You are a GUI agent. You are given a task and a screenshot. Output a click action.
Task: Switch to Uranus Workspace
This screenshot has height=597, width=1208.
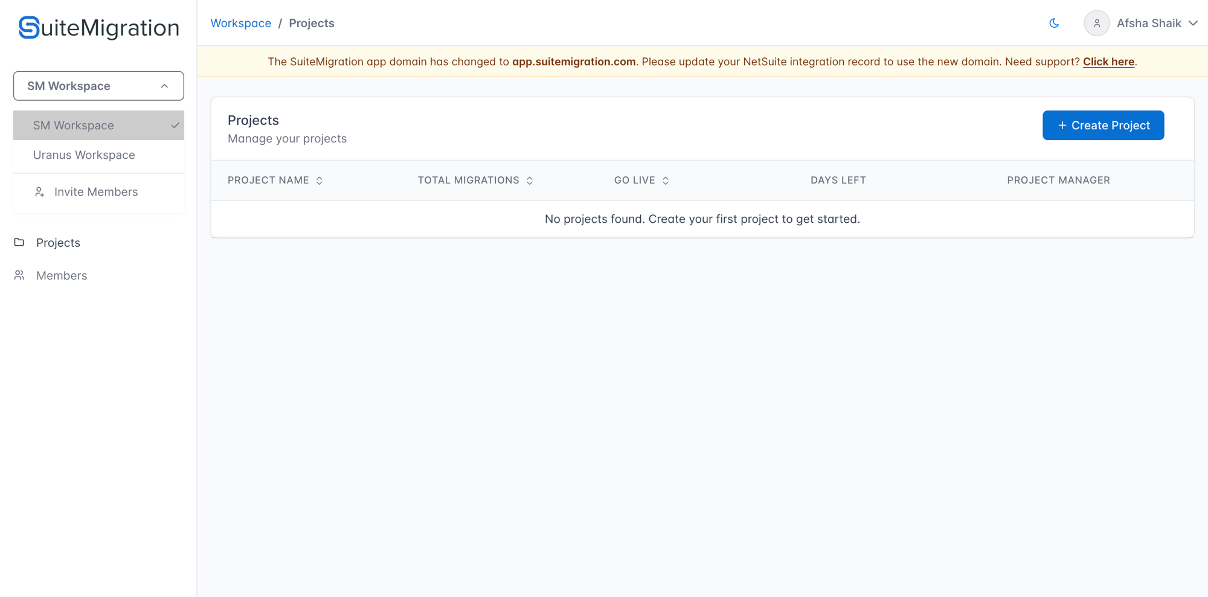tap(98, 155)
